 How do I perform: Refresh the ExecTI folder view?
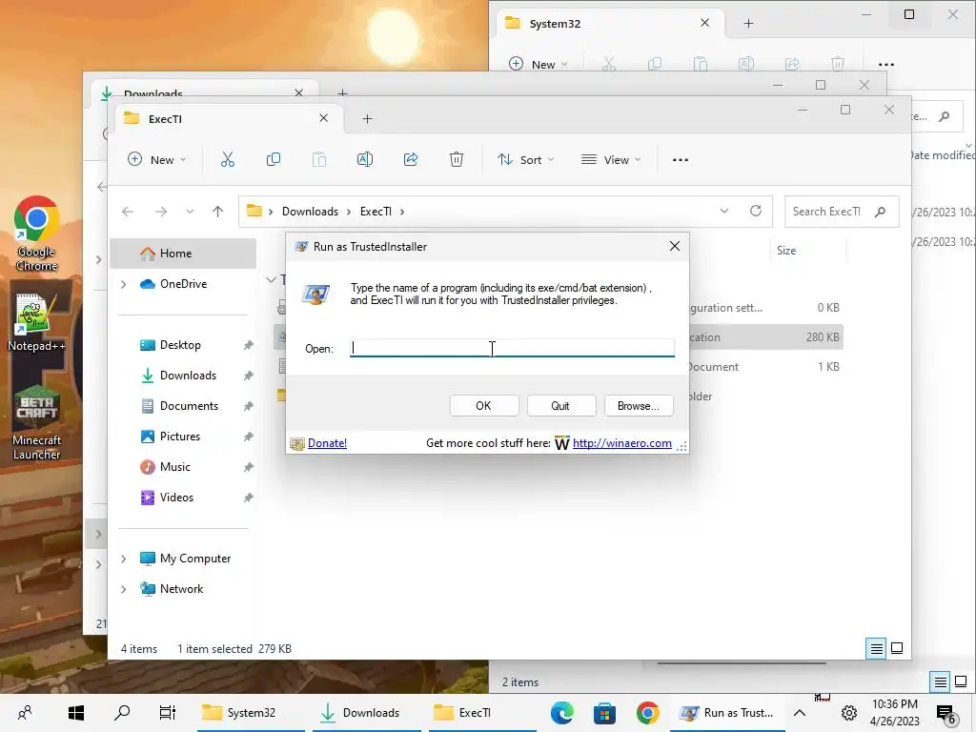point(756,211)
